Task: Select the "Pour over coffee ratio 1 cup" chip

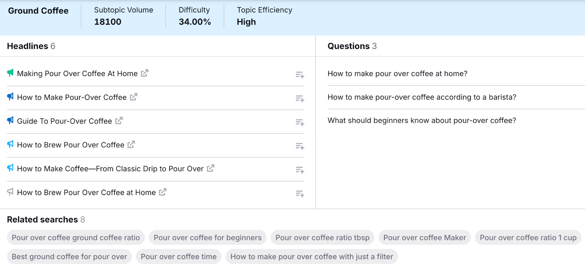Action: click(528, 237)
